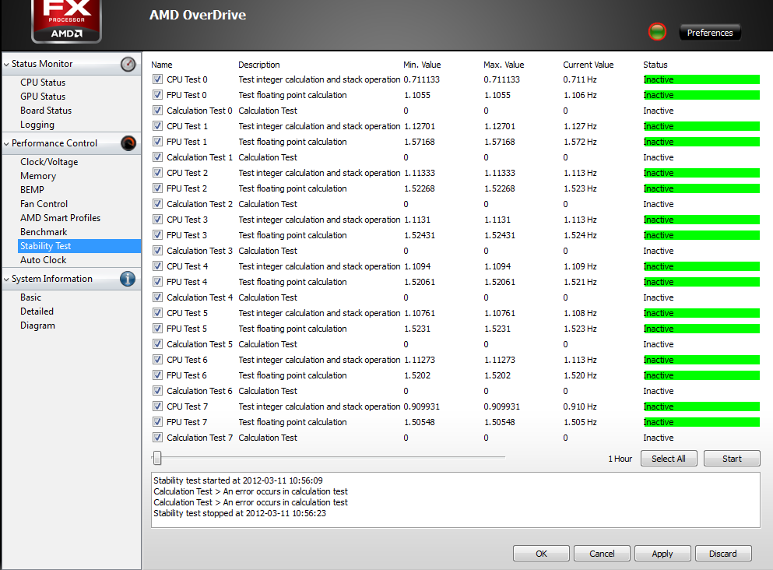Open the system Diagram page

37,325
